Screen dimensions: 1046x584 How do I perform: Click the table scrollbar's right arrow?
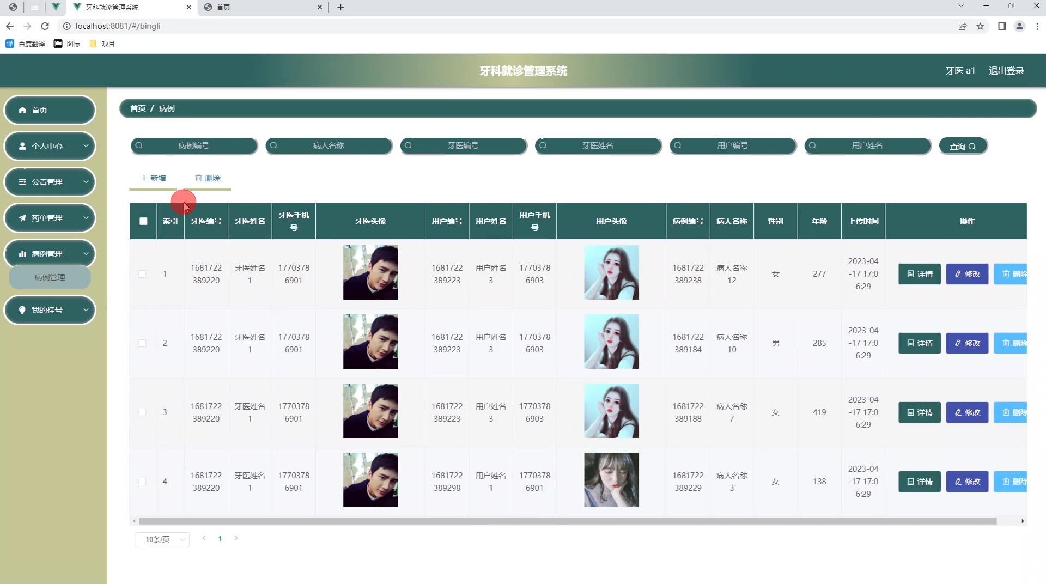tap(1023, 521)
